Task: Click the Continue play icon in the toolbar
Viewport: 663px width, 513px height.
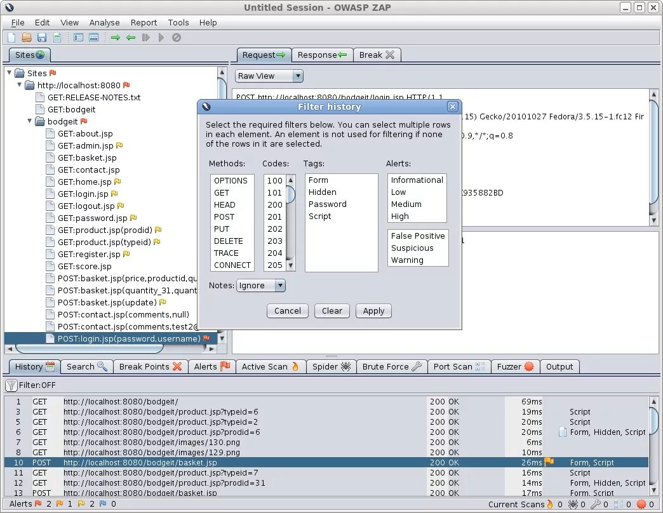Action: tap(161, 37)
